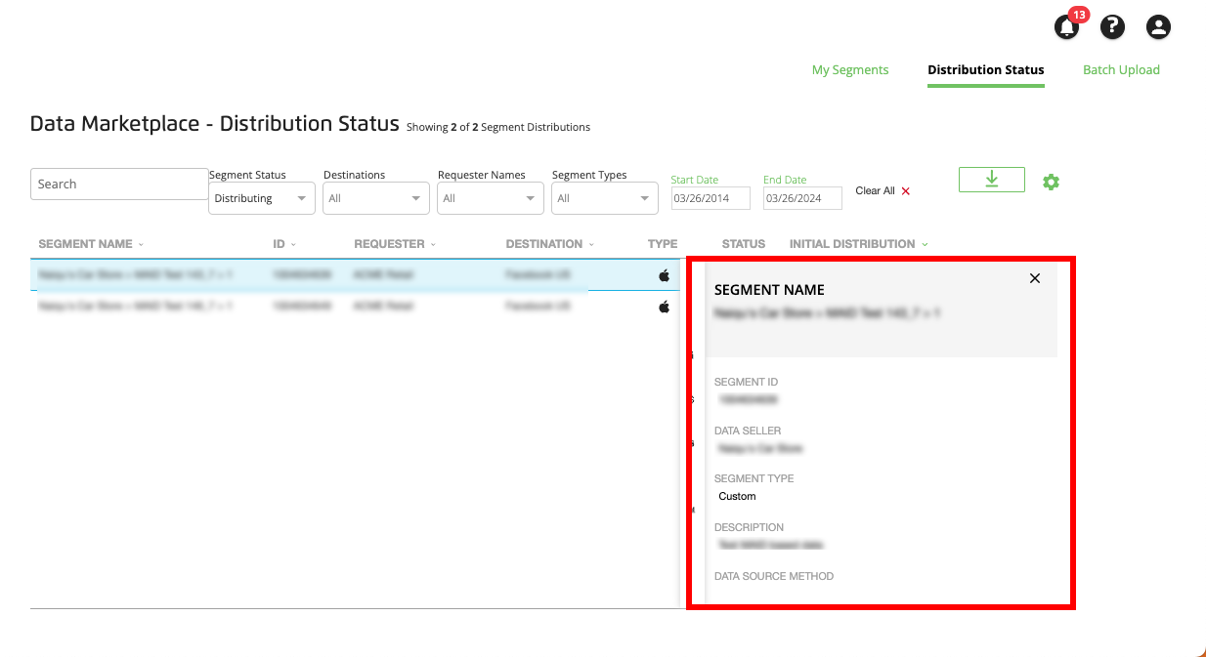Open the help question mark icon
1206x657 pixels.
(1112, 26)
